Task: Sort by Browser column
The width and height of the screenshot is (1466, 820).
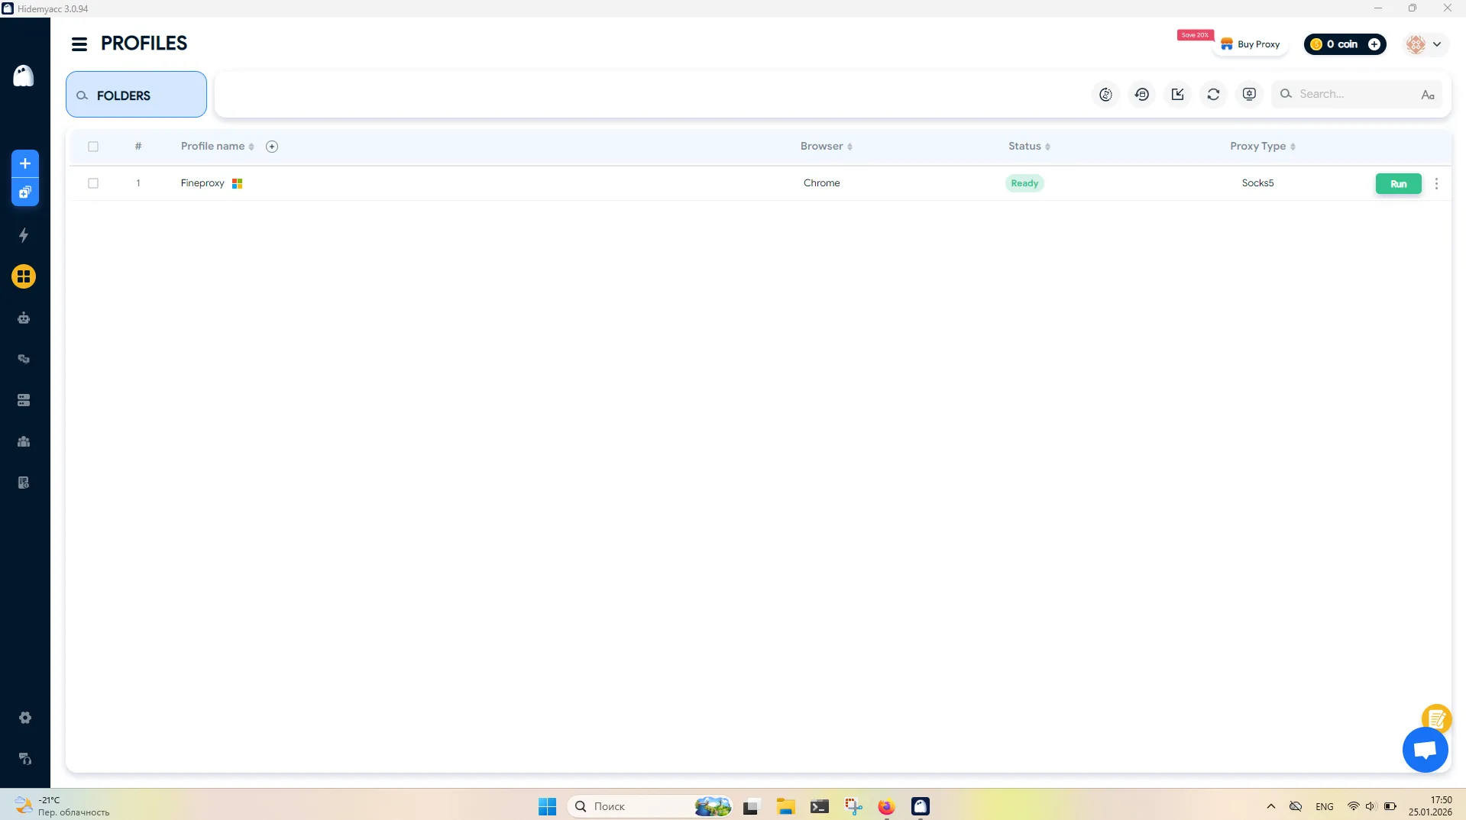Action: [826, 146]
